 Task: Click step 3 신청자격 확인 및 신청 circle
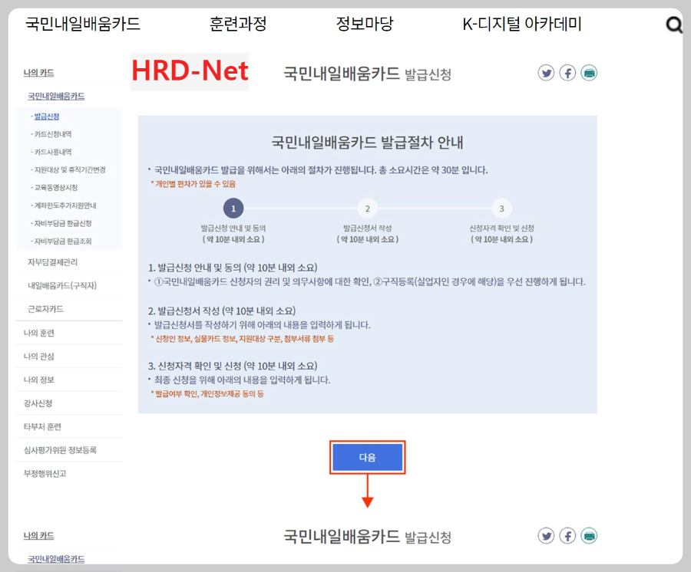coord(501,208)
